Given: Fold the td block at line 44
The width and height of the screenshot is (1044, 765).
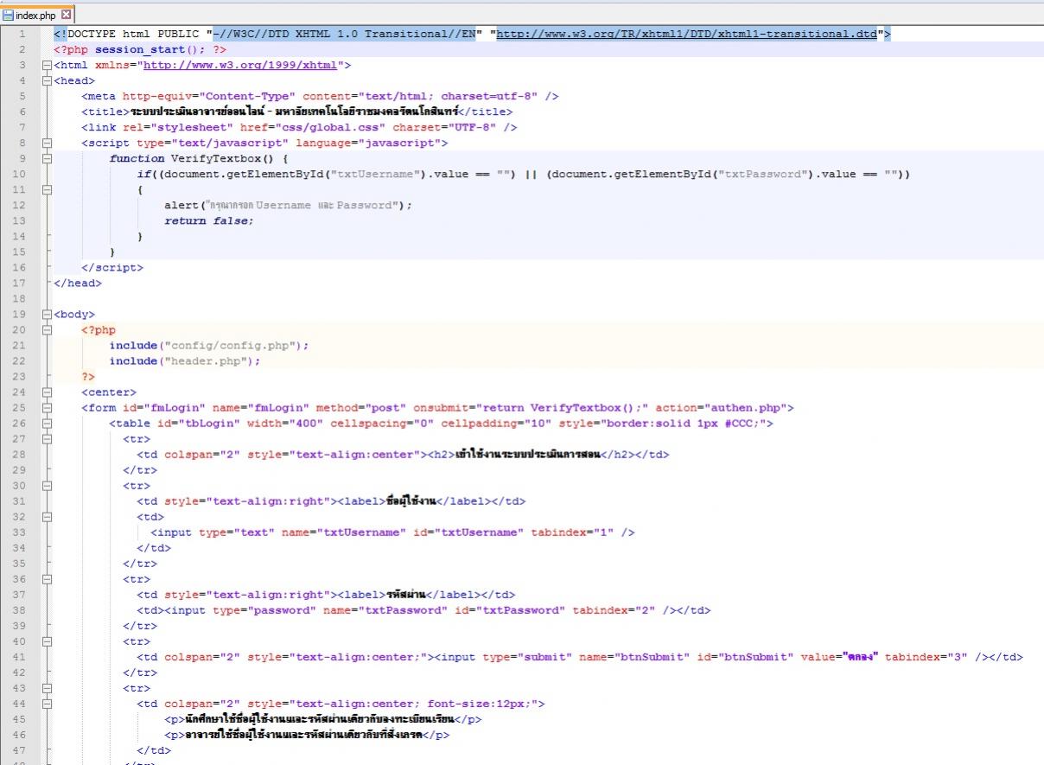Looking at the screenshot, I should [x=48, y=703].
